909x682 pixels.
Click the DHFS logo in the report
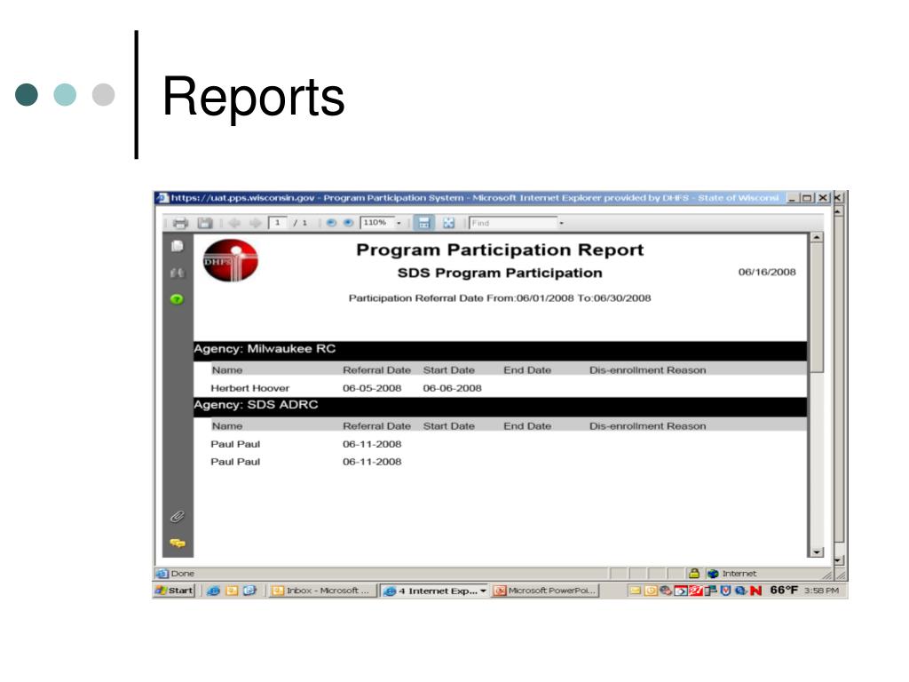(230, 260)
